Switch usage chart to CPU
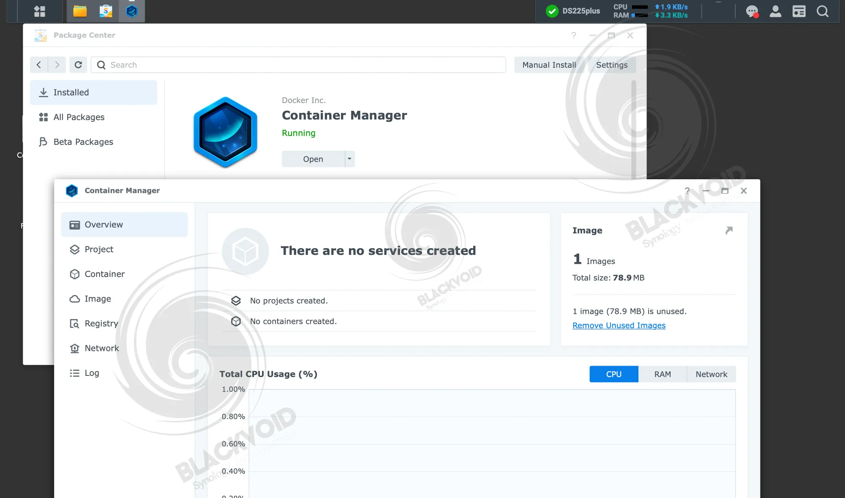Image resolution: width=845 pixels, height=498 pixels. click(614, 374)
